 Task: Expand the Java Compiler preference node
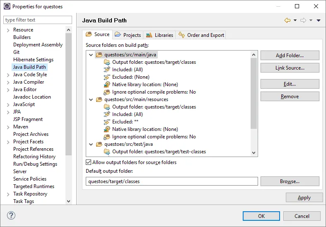[8, 82]
